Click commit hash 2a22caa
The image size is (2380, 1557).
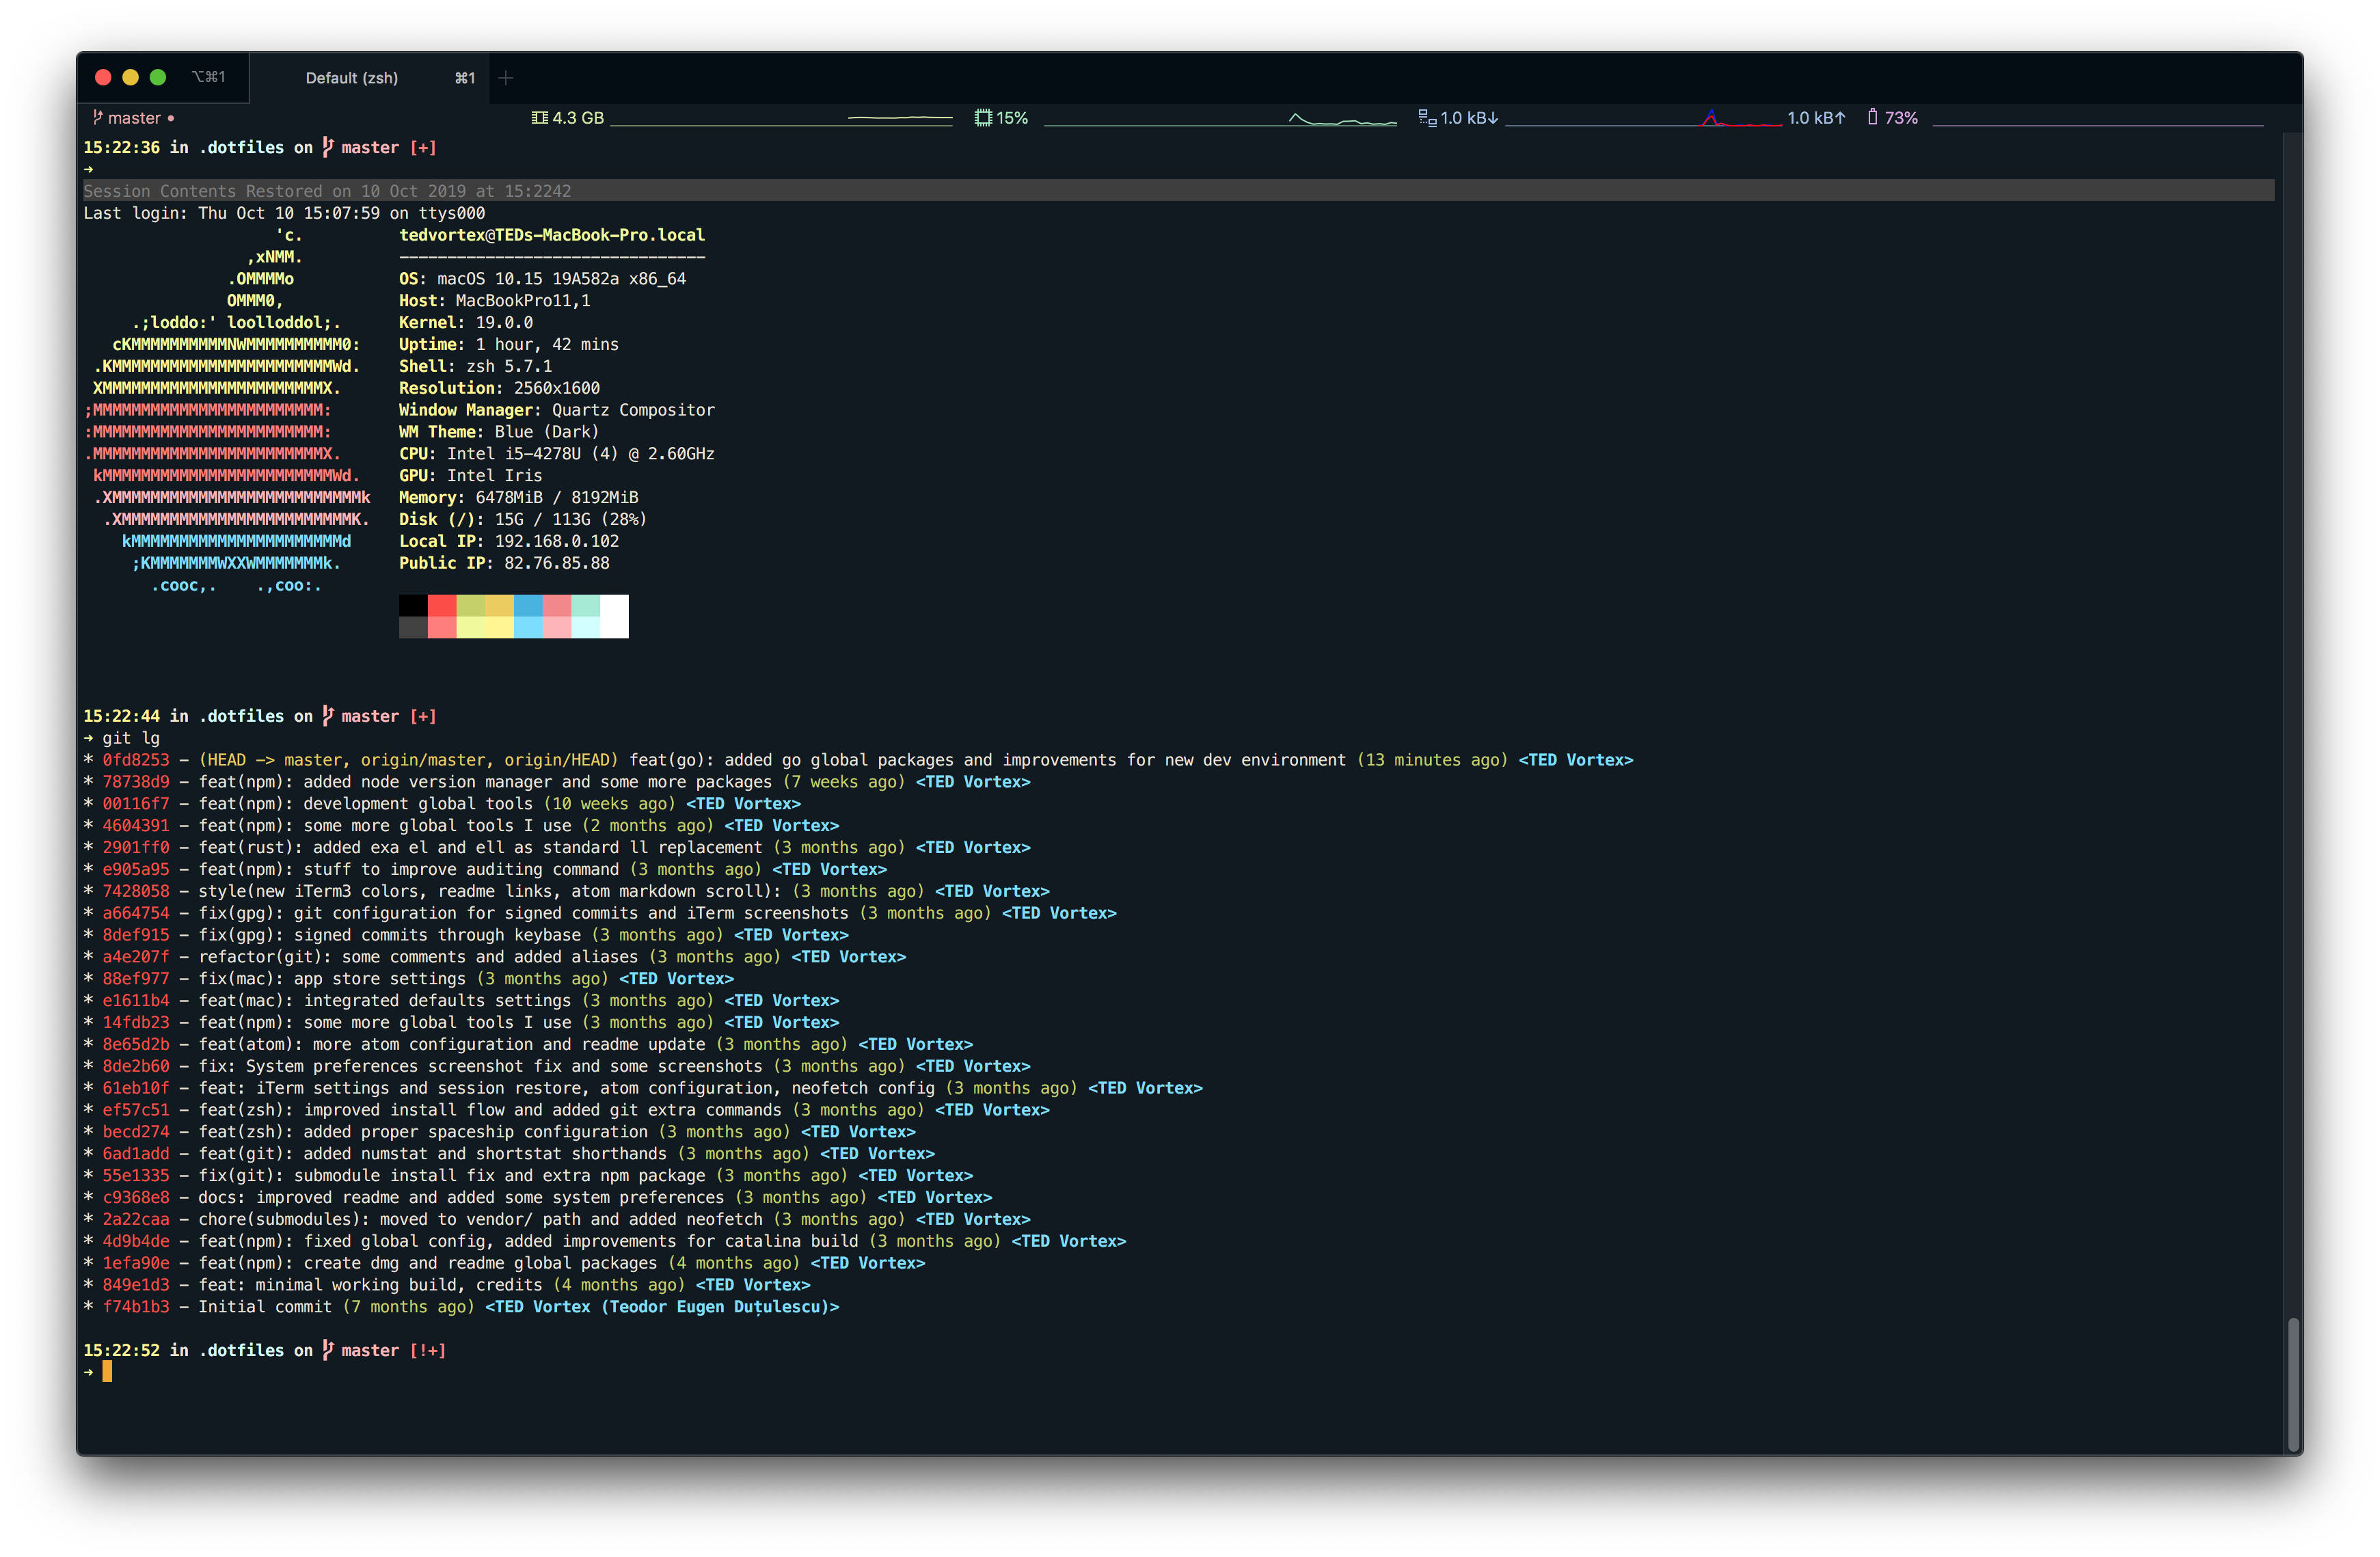[136, 1220]
